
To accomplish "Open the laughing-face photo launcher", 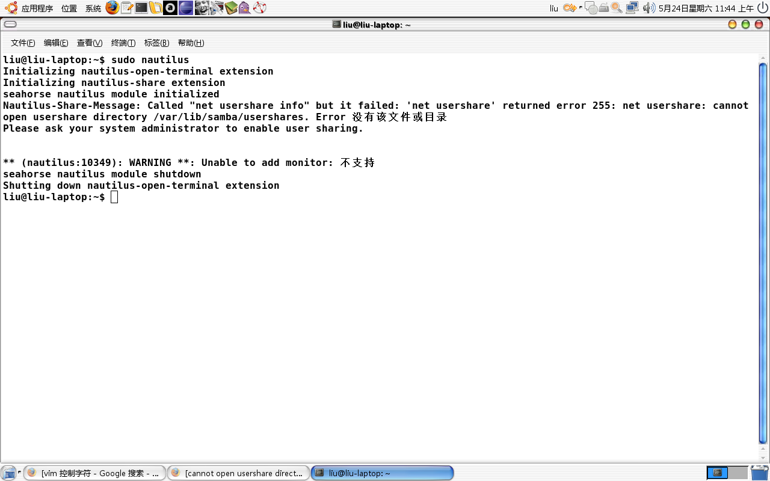I will tap(202, 8).
